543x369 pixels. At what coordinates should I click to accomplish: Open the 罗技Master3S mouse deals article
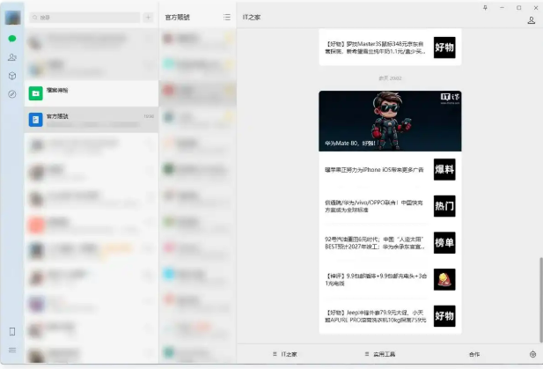click(390, 48)
